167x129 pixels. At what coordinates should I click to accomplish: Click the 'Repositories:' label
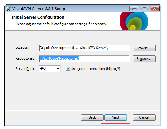click(25, 58)
